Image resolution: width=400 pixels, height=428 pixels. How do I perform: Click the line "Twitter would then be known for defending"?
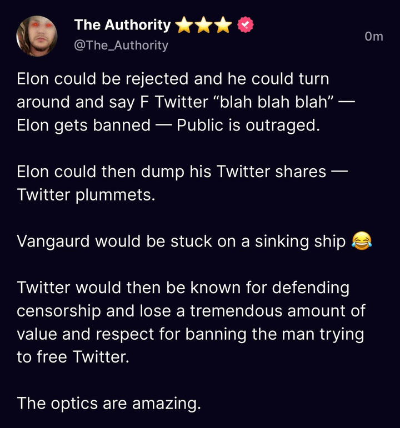click(183, 288)
